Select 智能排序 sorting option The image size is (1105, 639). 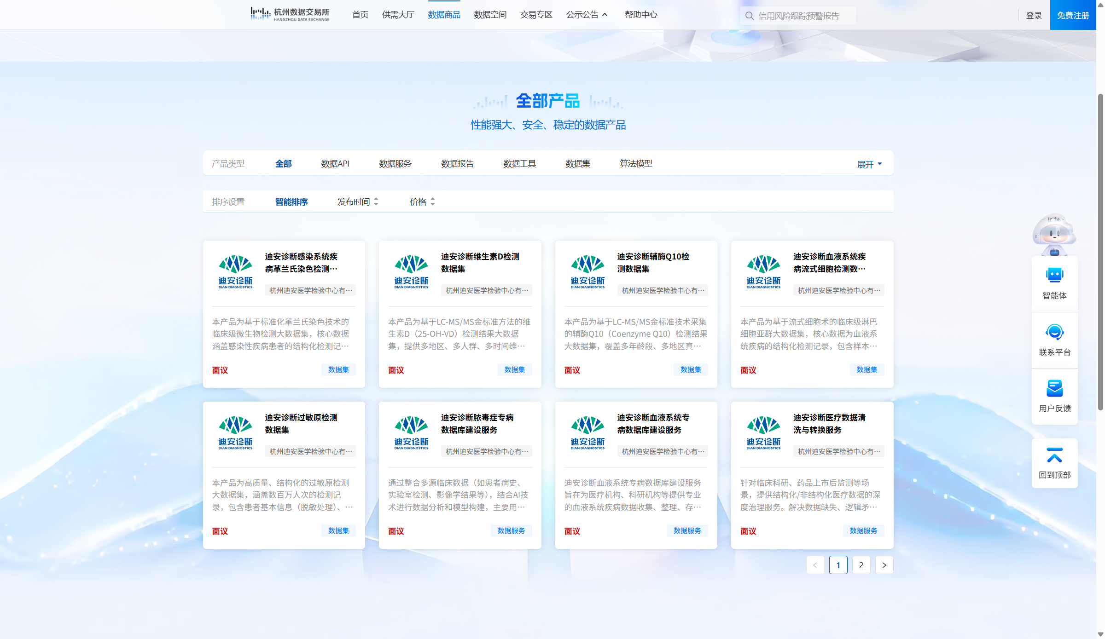point(291,201)
